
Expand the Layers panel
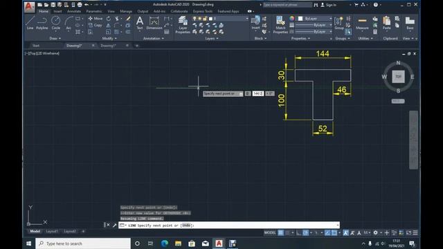tap(212, 39)
